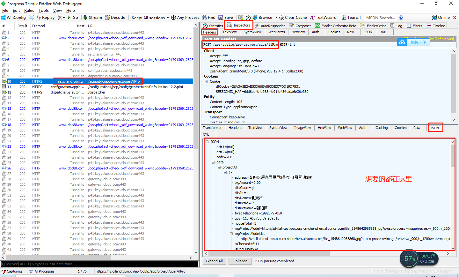Switch to the Composer tab

pos(300,26)
